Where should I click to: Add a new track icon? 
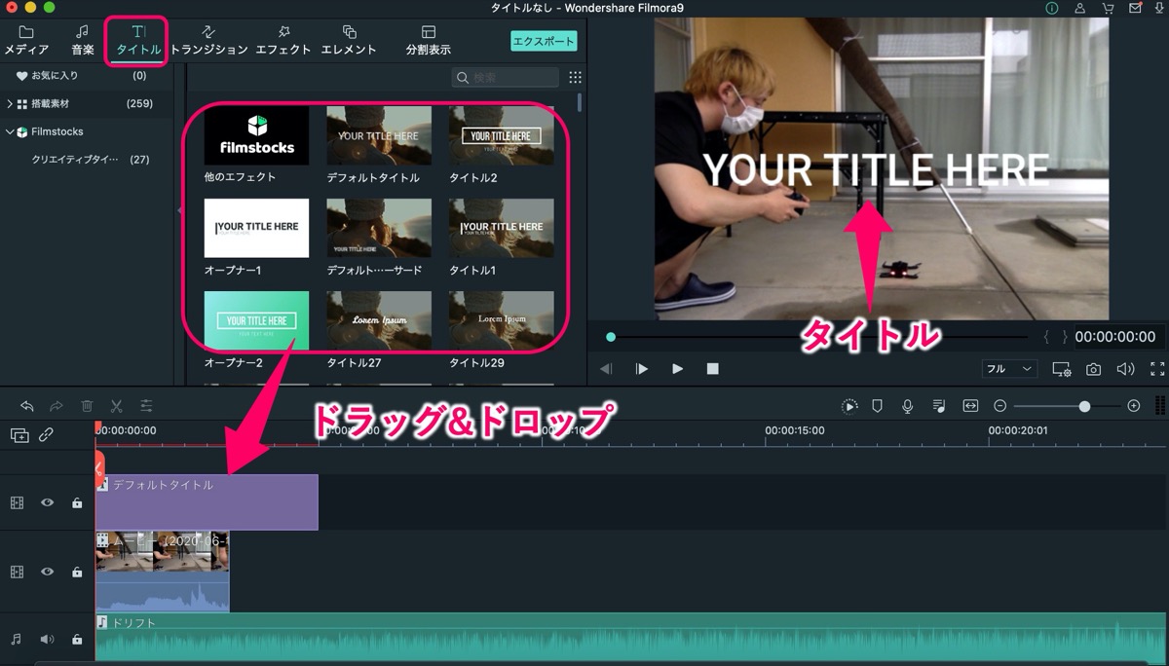(x=19, y=435)
